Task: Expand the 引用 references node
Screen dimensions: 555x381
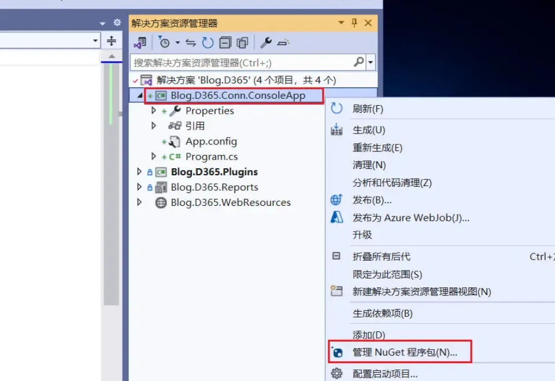Action: pos(154,125)
